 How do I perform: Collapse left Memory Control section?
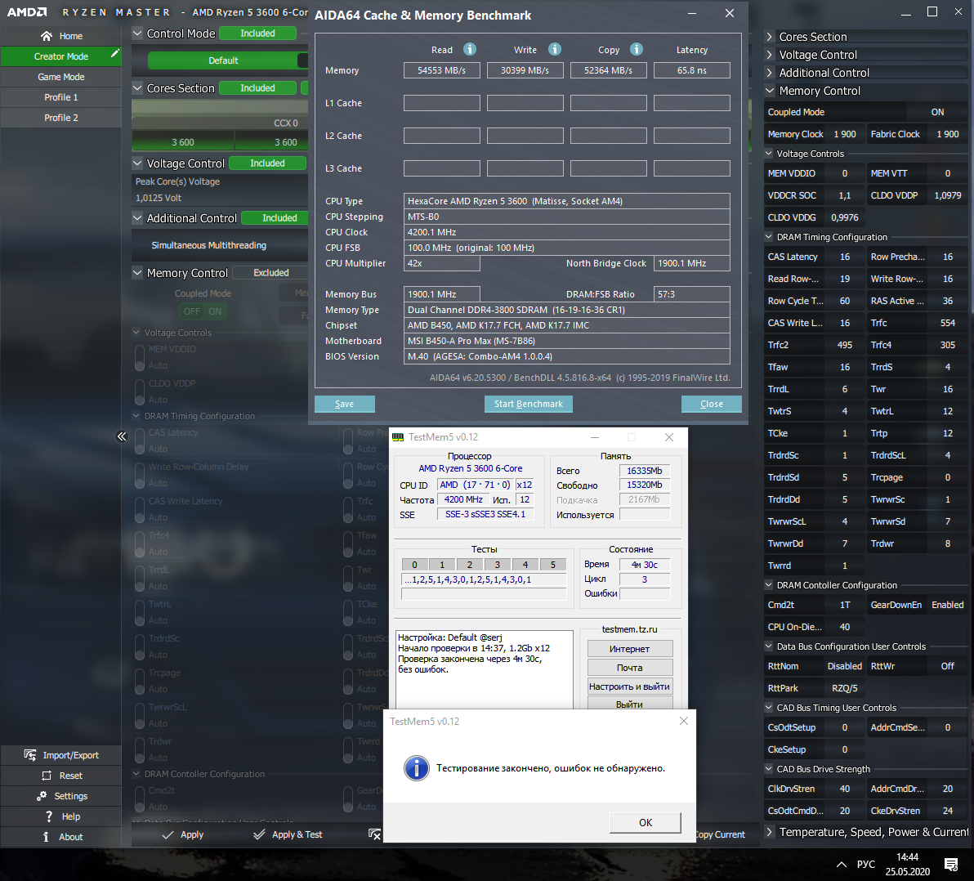pyautogui.click(x=137, y=273)
